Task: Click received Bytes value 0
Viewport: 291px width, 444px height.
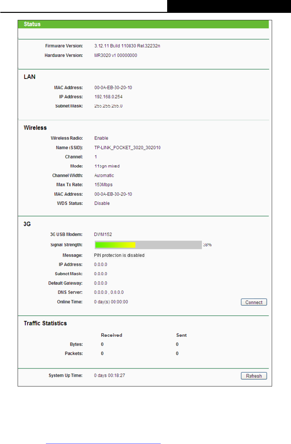Action: pyautogui.click(x=102, y=344)
